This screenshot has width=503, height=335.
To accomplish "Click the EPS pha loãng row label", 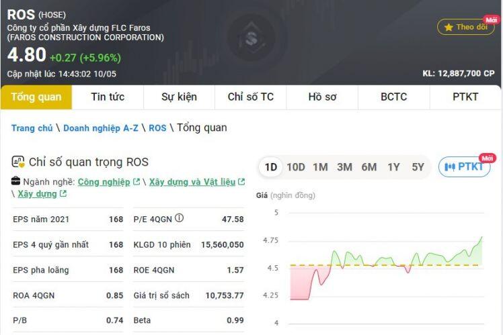I will click(x=41, y=270).
